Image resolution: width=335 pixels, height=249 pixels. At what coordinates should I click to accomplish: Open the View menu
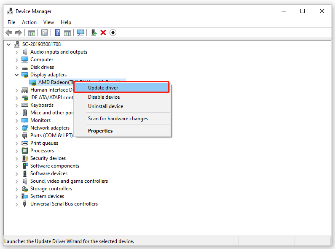click(x=48, y=22)
